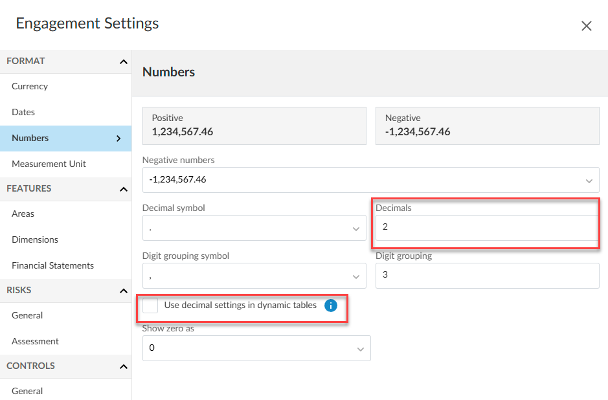
Task: Select Dates in the sidebar
Action: click(23, 112)
